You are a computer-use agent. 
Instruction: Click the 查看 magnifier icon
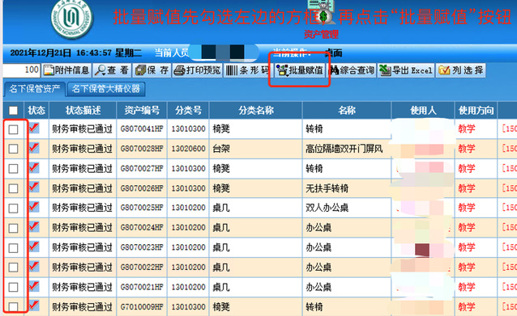click(100, 70)
